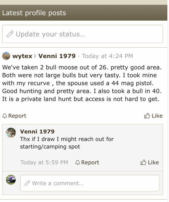Viewport: 169px width, 202px height.
Task: Visit wytex's profile via username
Action: [22, 56]
